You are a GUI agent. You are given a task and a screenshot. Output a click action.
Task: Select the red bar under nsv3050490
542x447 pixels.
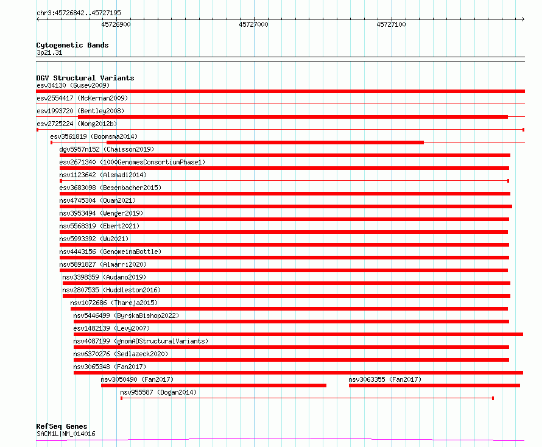coord(214,385)
